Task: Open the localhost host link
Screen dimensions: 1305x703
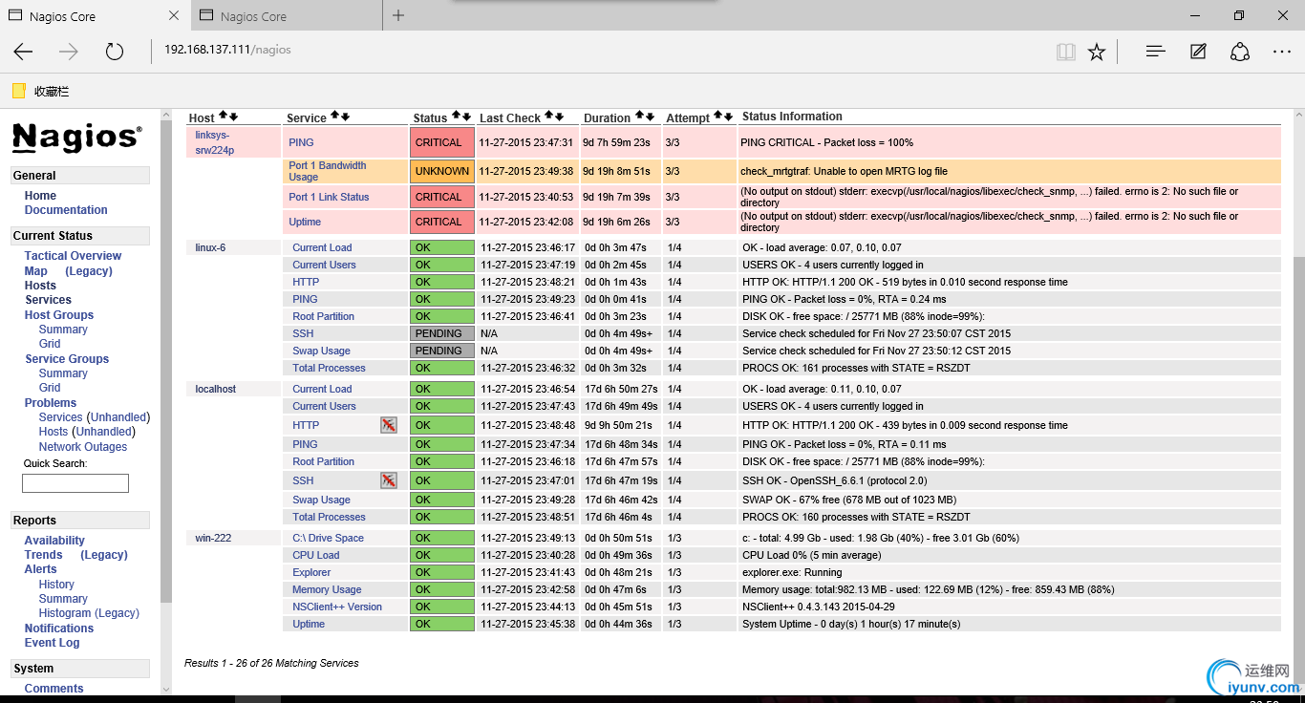Action: [215, 389]
